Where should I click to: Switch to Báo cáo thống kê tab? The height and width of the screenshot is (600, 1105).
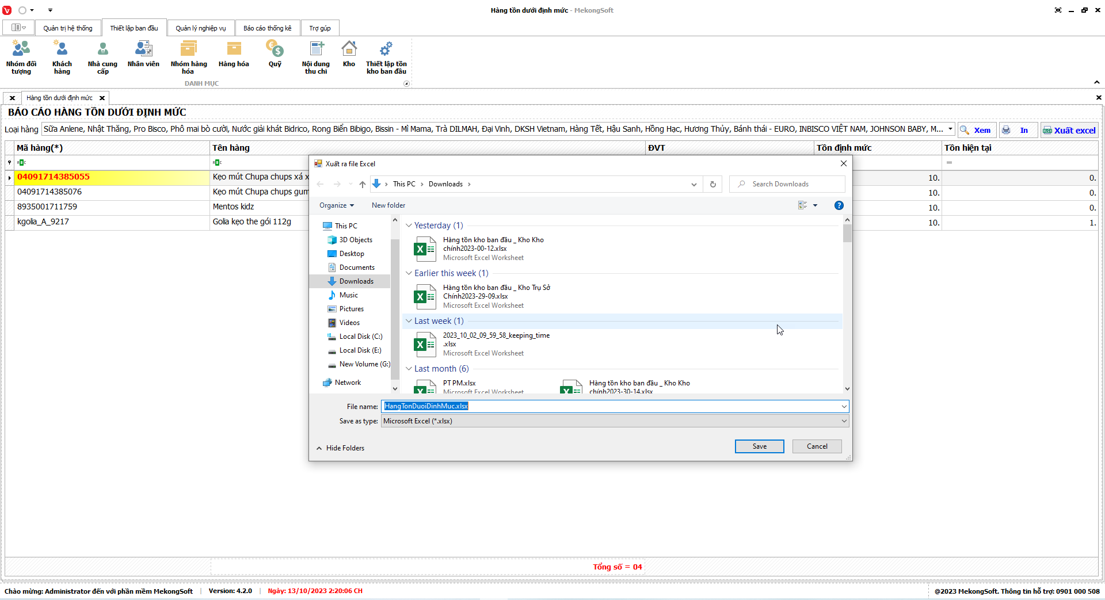268,28
